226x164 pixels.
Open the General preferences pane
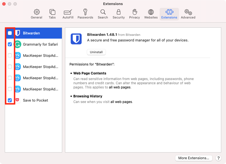pos(36,14)
